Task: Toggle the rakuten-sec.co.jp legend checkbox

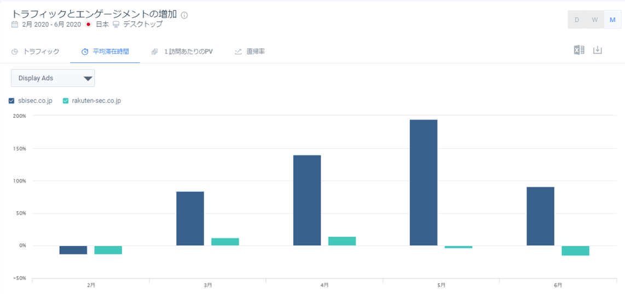Action: tap(66, 101)
